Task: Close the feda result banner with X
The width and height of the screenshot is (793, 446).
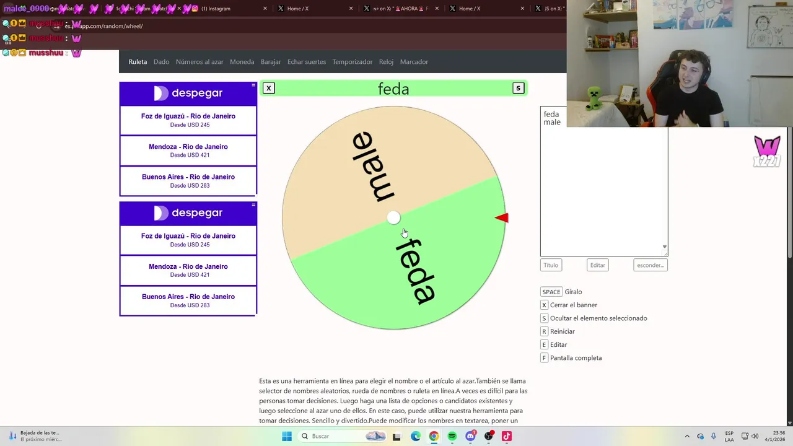Action: pos(268,88)
